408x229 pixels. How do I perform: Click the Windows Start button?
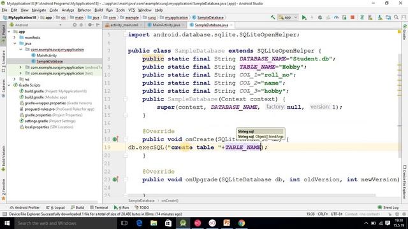click(7, 223)
